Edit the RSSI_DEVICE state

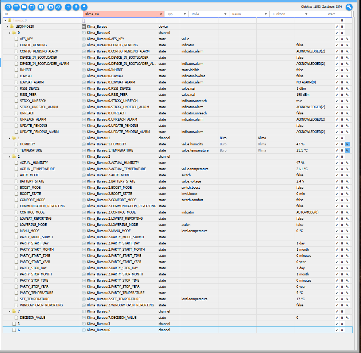(x=337, y=89)
